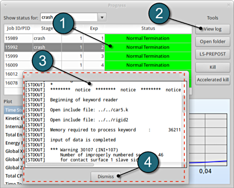Screen dimensions: 234x188
Task: Click the 'Open include file: ../../car5.k' log line
Action: coord(89,110)
